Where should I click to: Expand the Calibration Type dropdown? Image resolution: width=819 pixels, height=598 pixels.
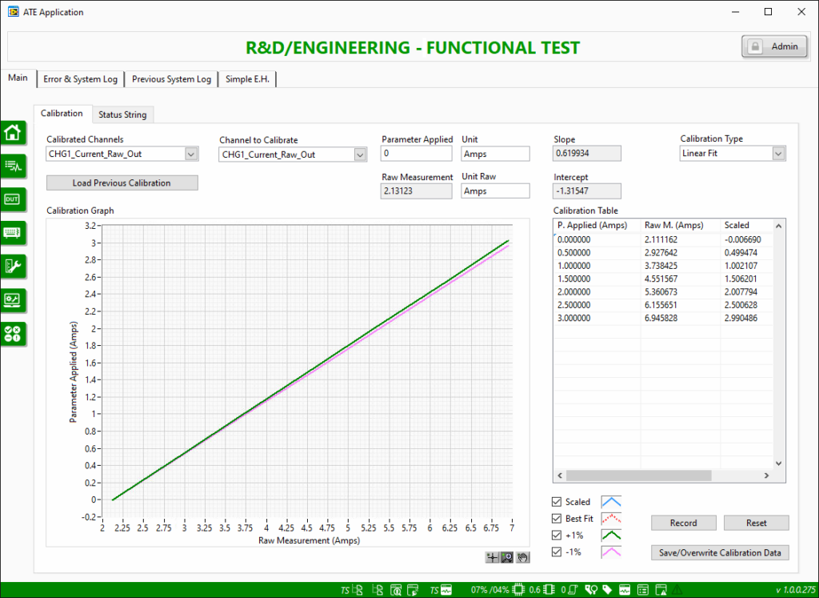pyautogui.click(x=778, y=154)
